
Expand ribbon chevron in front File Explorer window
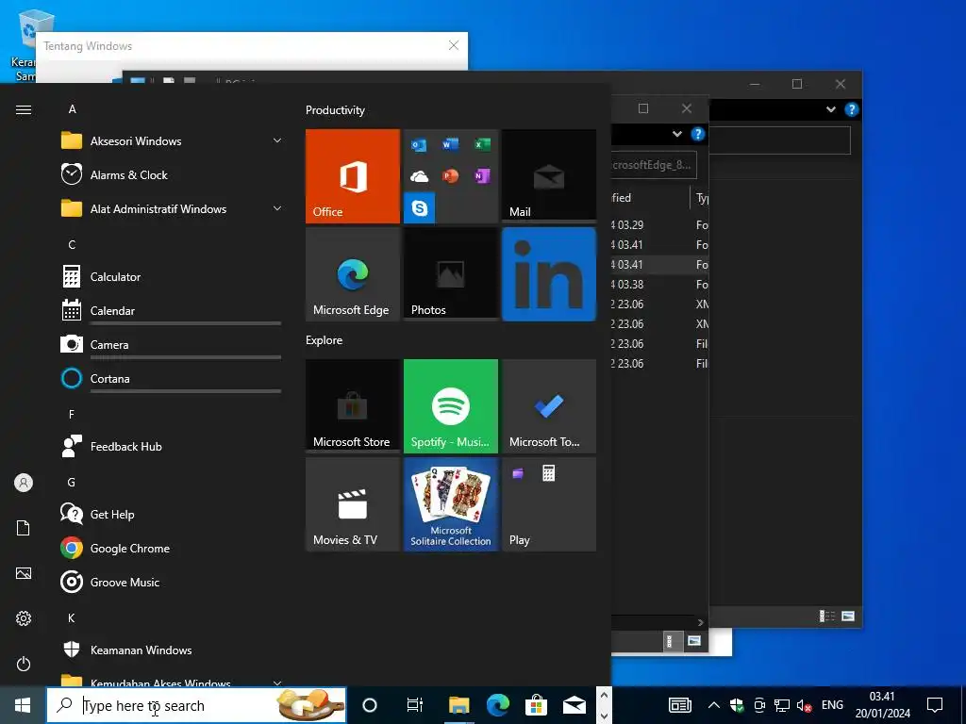(x=677, y=134)
